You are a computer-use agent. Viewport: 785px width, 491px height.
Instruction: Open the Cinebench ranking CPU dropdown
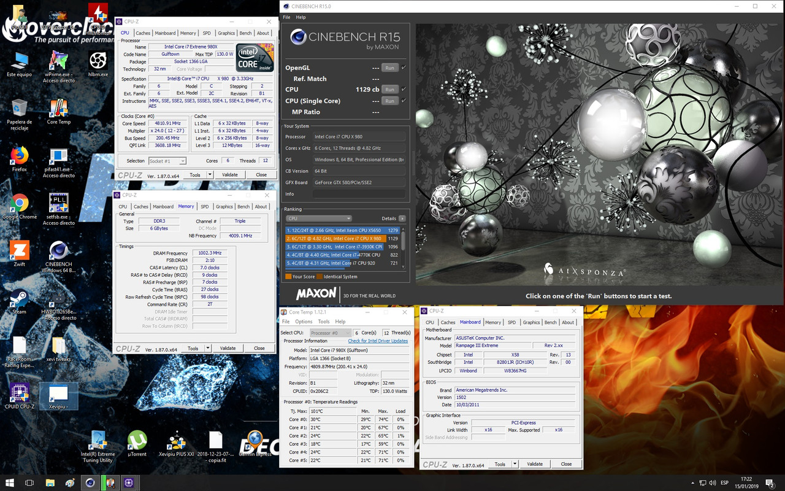tap(319, 218)
